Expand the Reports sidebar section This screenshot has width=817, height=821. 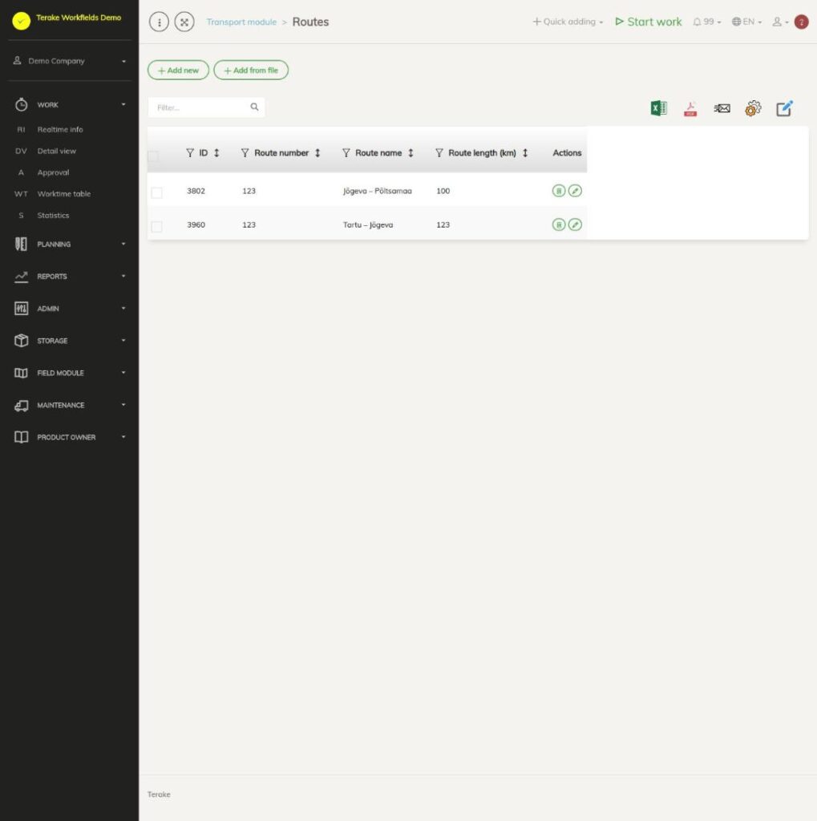coord(70,277)
